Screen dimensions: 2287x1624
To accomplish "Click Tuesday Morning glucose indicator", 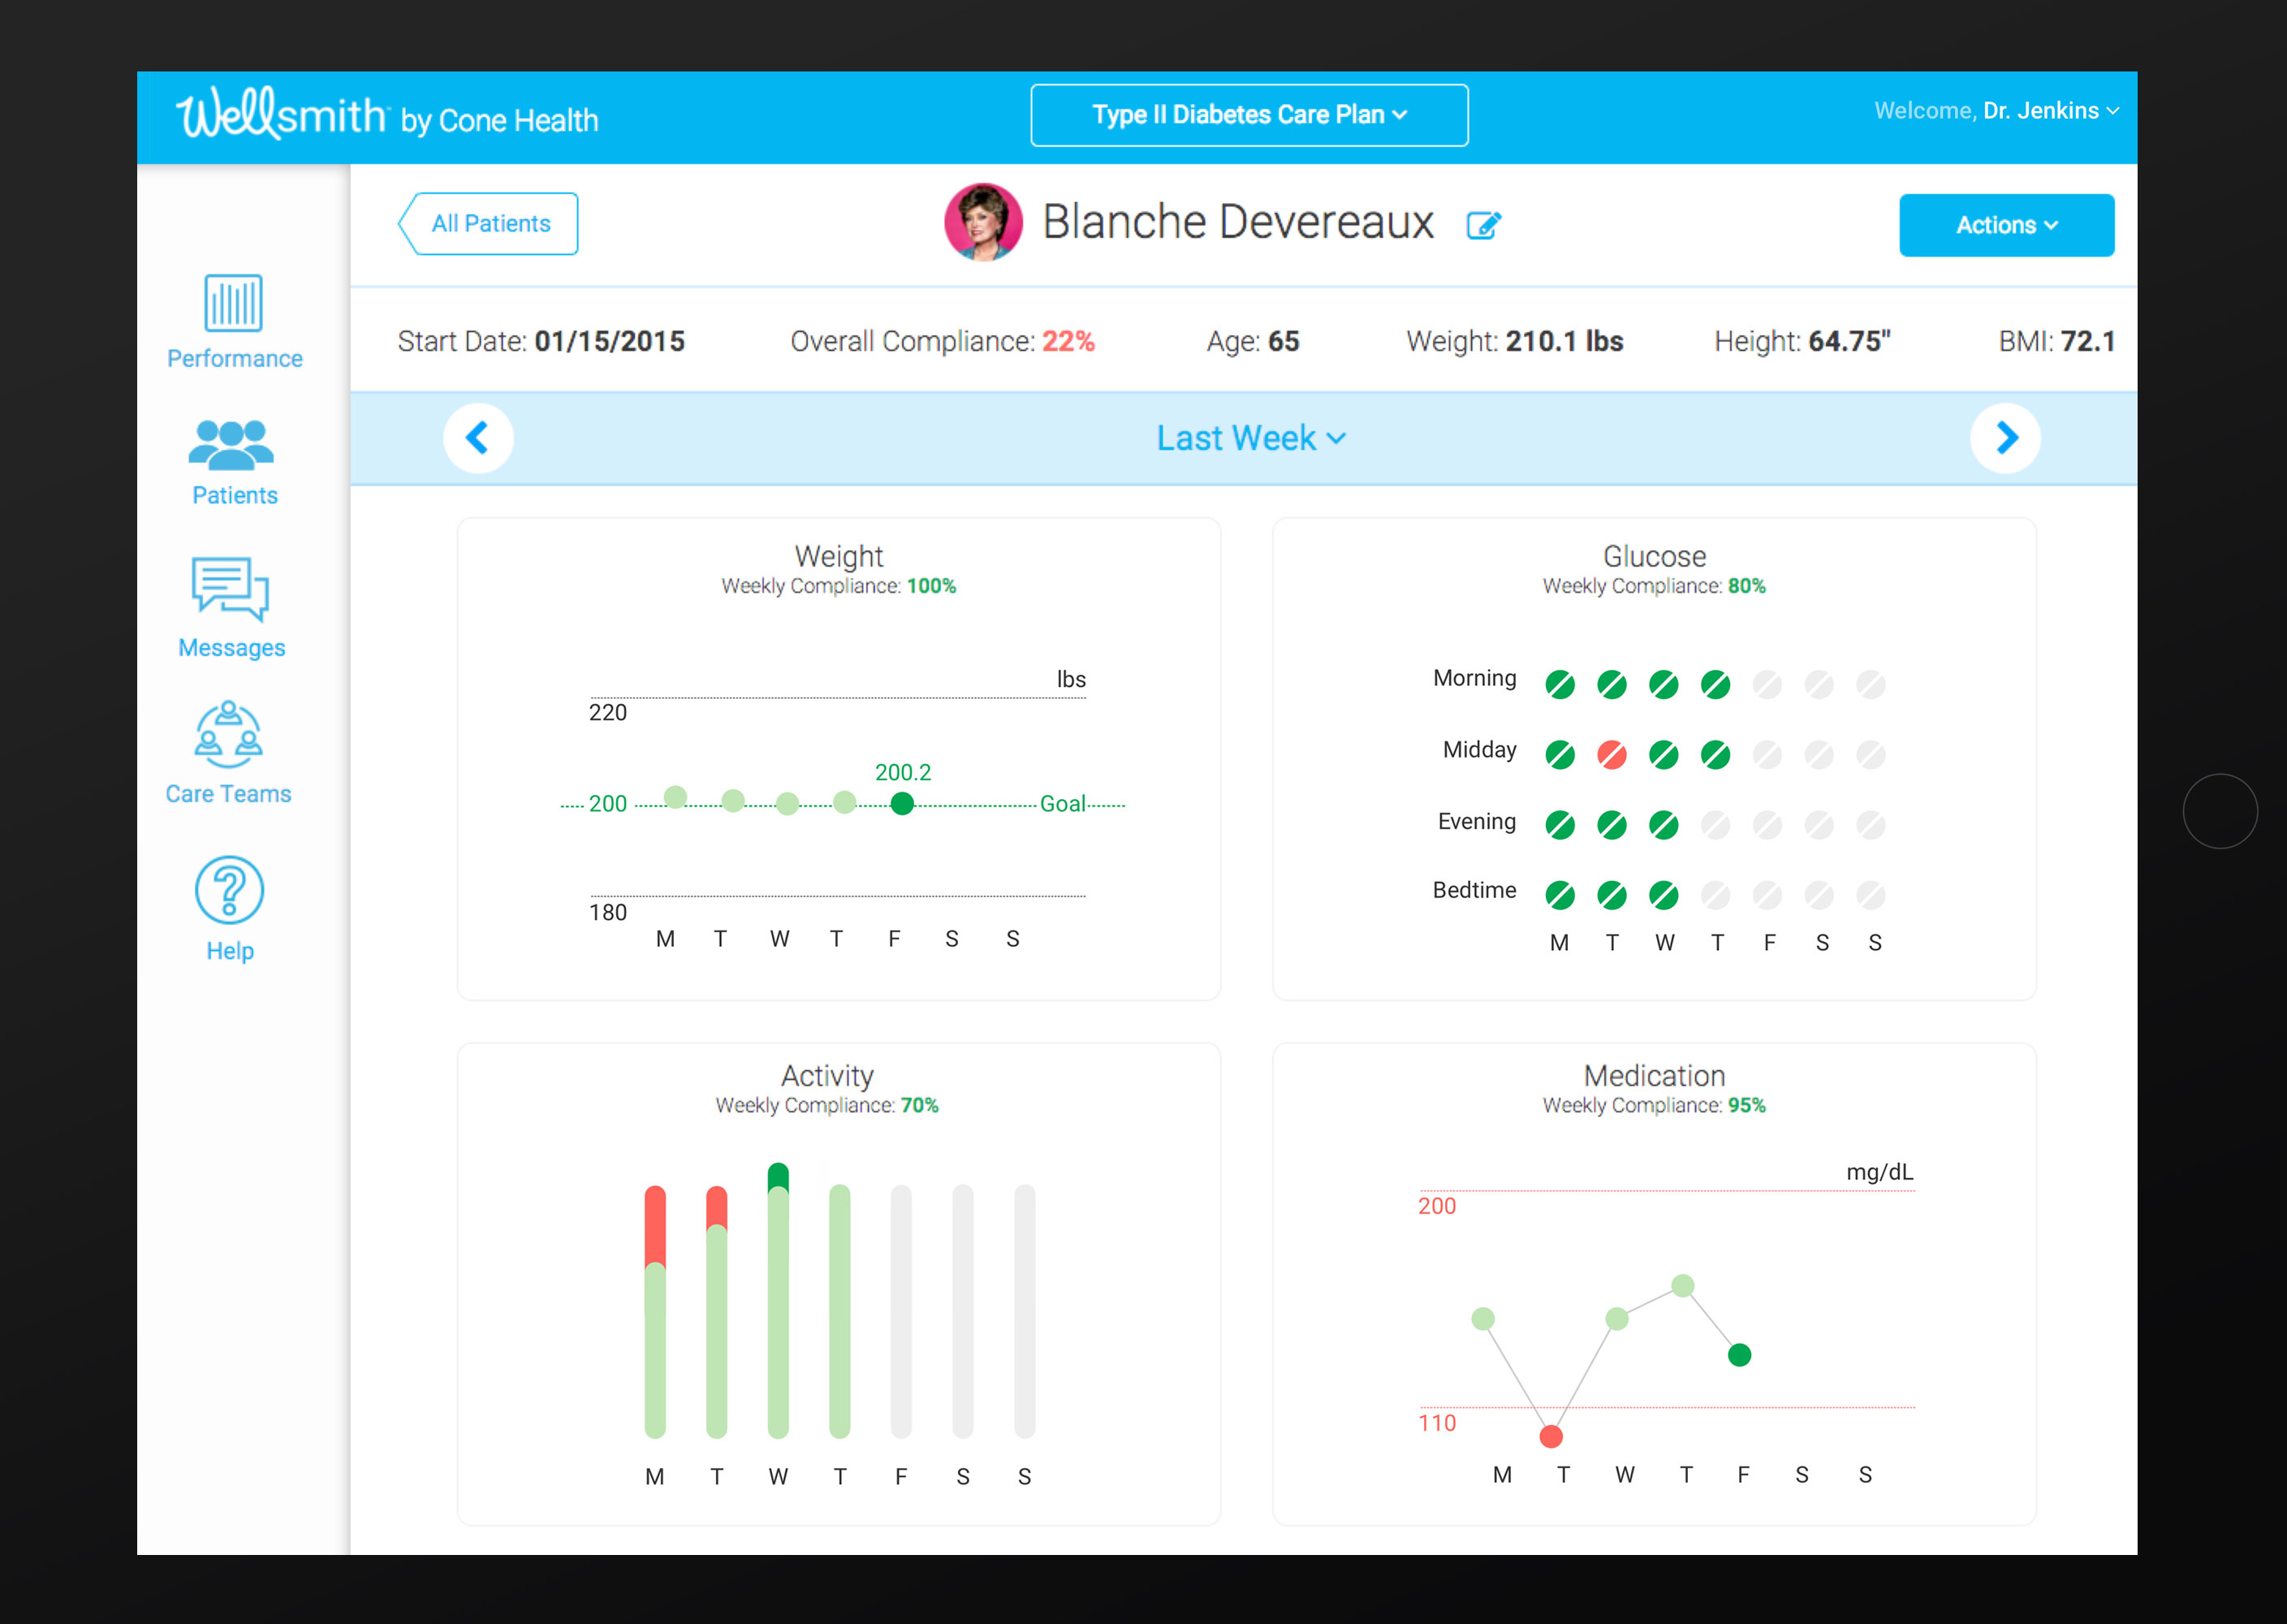I will click(1612, 685).
